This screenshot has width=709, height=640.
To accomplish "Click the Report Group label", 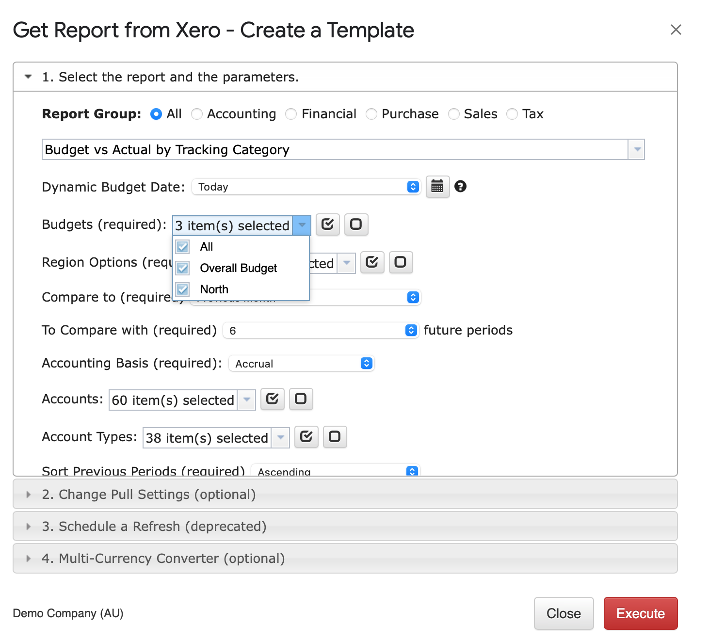I will [x=91, y=114].
